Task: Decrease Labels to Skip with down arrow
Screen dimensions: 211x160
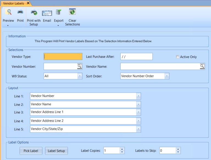Action: [x=178, y=152]
